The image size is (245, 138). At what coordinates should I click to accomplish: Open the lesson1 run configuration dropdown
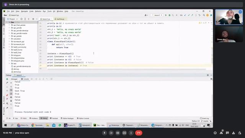pyautogui.click(x=157, y=15)
